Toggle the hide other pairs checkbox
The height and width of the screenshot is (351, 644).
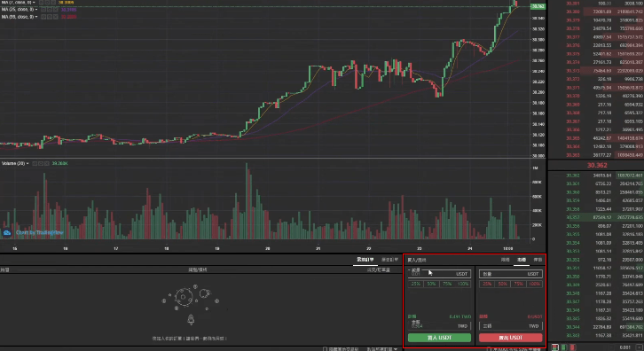click(326, 349)
